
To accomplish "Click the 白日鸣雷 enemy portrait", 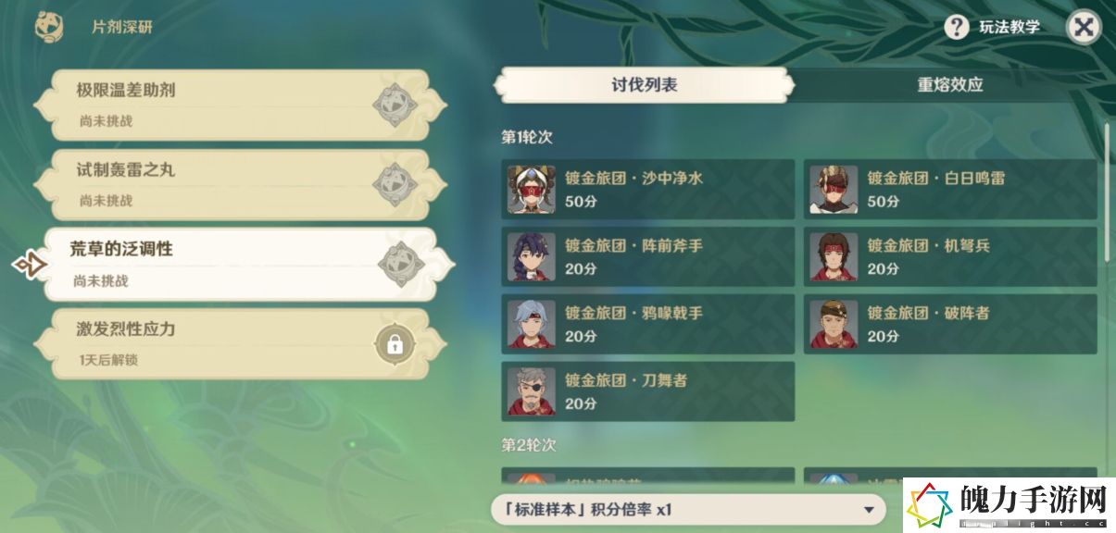I will tap(834, 190).
